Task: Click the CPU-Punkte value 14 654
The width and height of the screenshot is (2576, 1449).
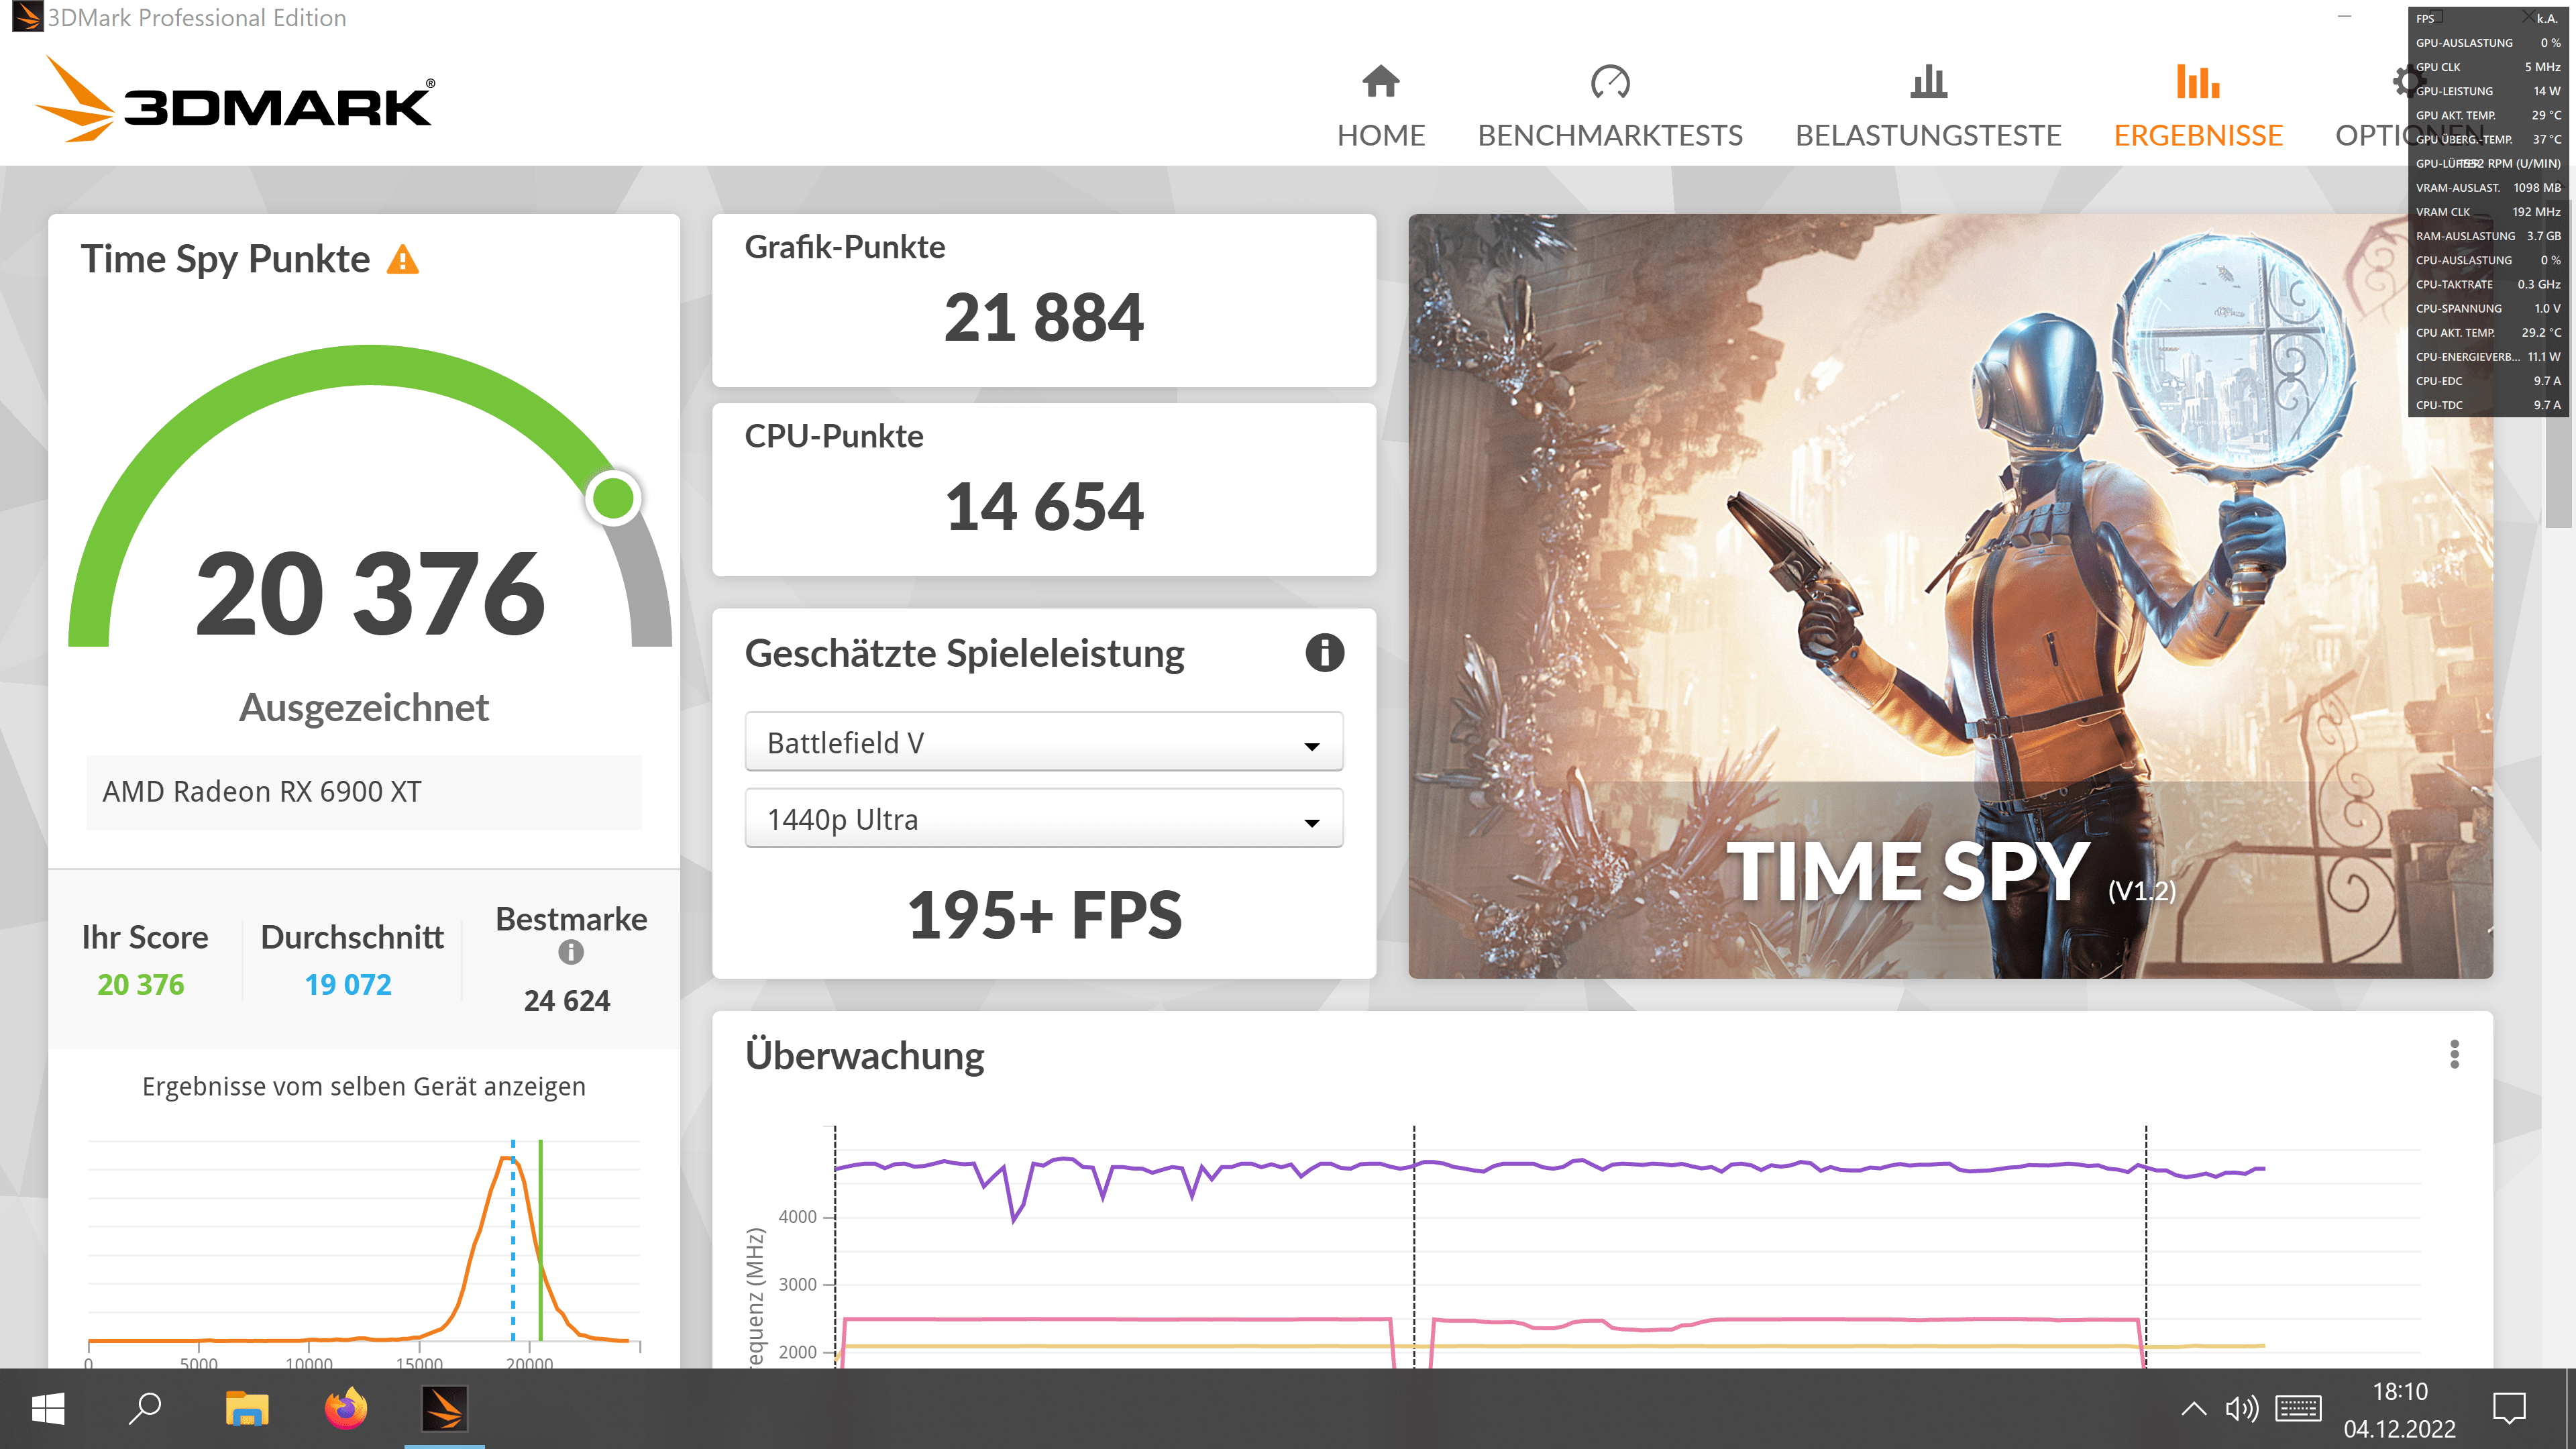Action: tap(1043, 506)
